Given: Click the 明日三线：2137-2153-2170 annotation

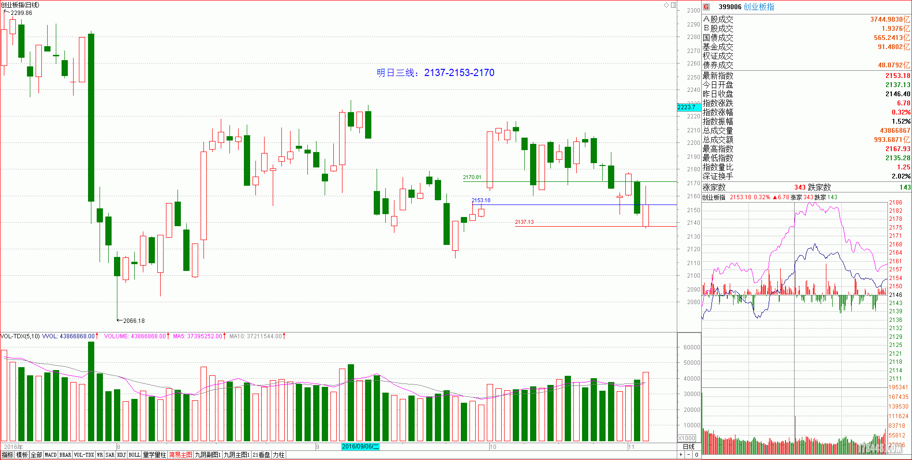Looking at the screenshot, I should 435,73.
